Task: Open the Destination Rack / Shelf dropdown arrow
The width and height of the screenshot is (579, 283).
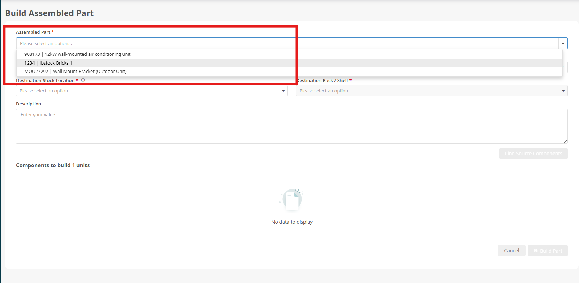Action: 563,91
